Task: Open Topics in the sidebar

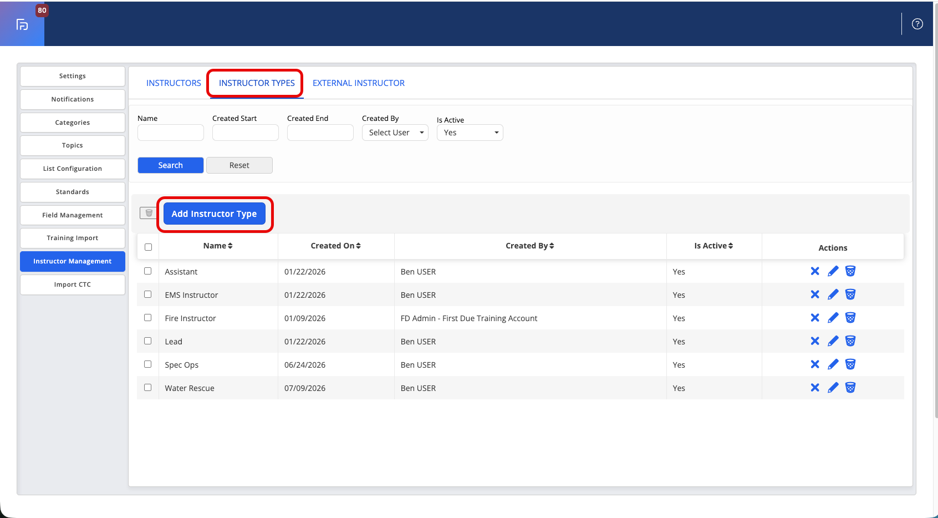Action: click(73, 145)
